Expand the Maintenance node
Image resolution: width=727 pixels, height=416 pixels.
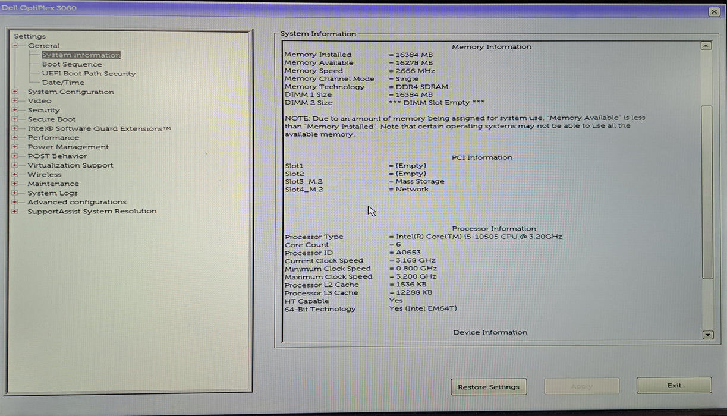pos(15,184)
